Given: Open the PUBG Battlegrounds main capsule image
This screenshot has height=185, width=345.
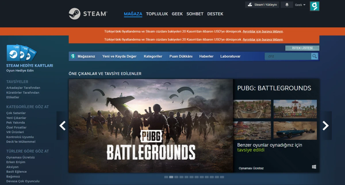Looking at the screenshot, I should coord(151,126).
